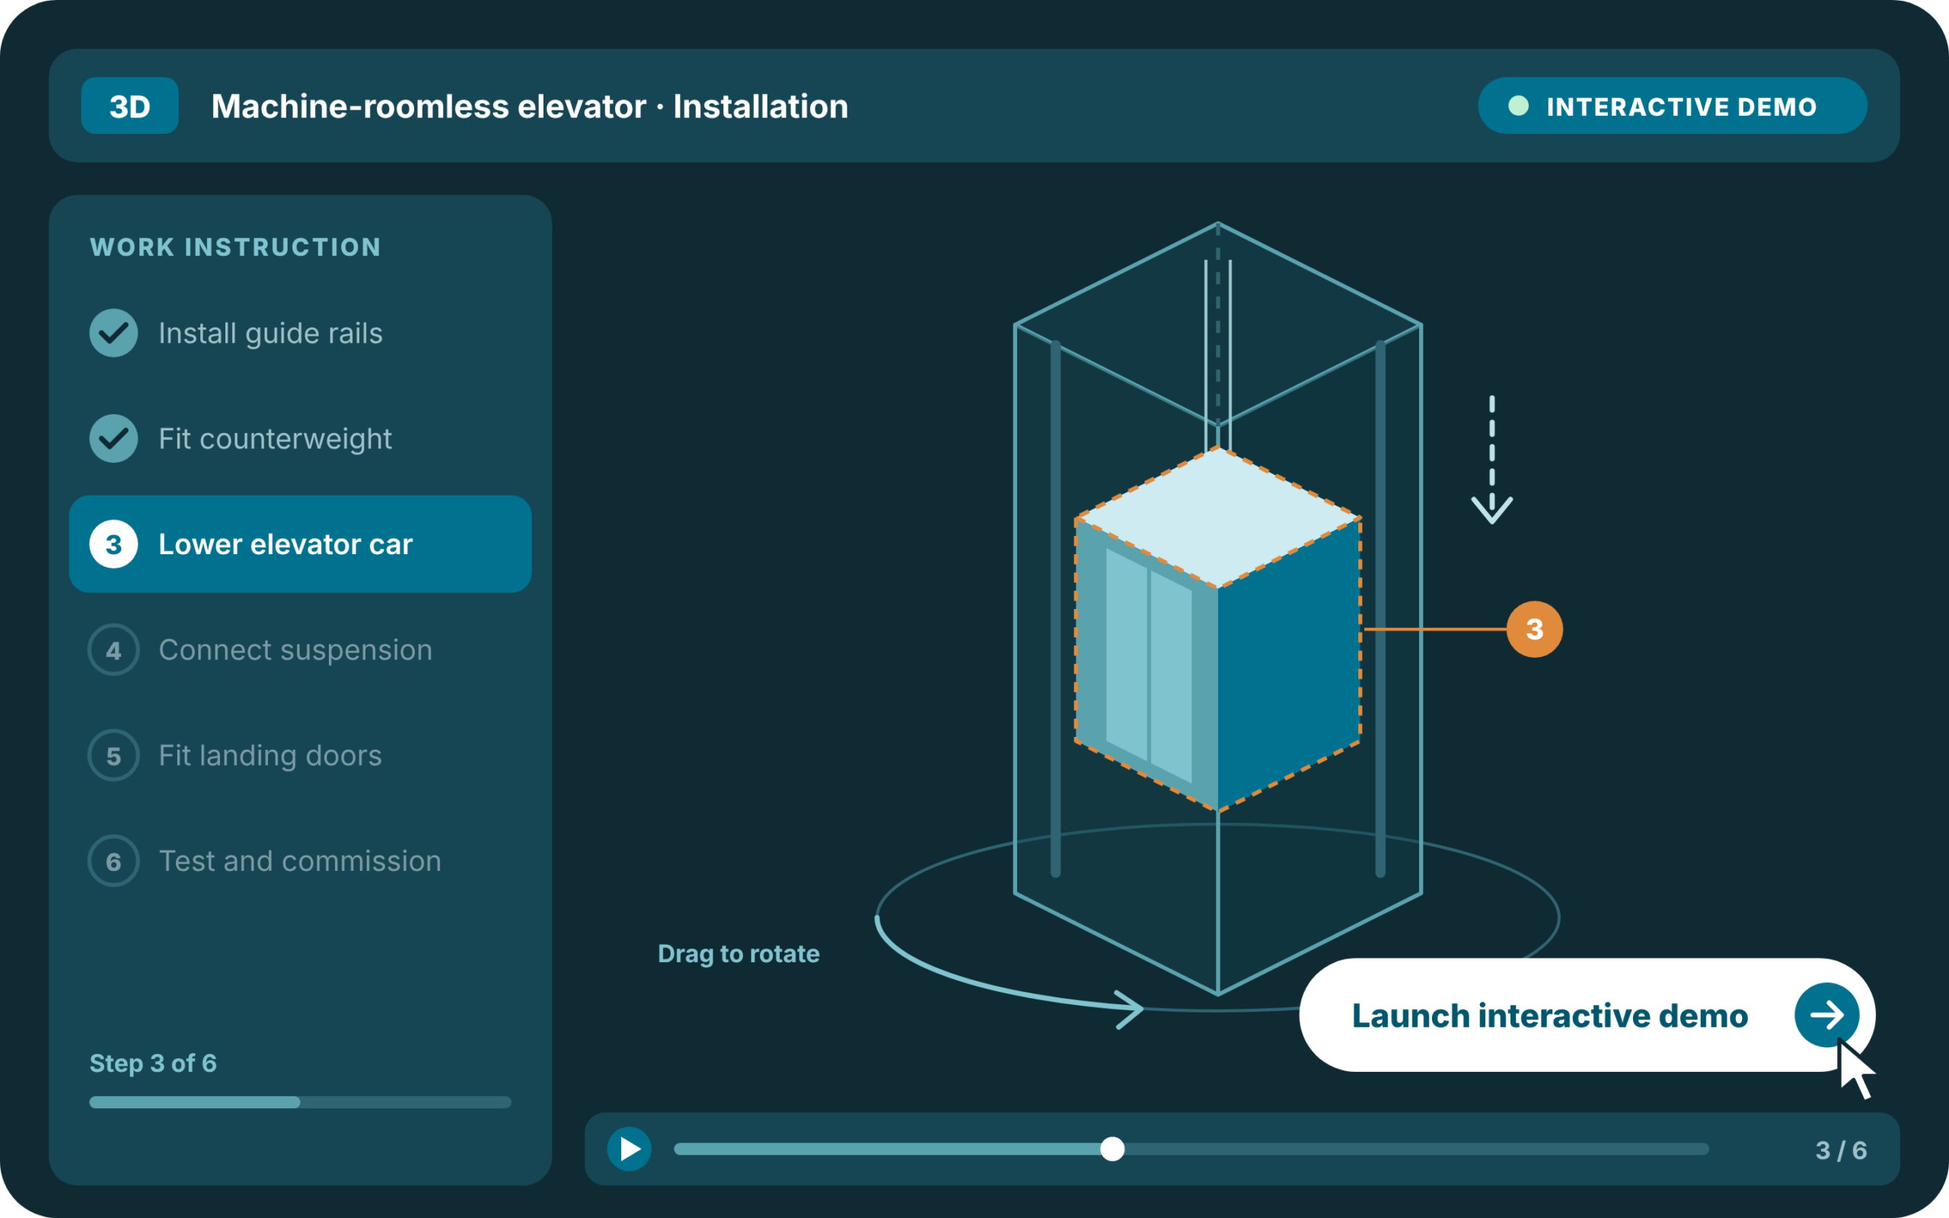
Task: Click the Step 3 of 6 label
Action: click(x=153, y=1063)
